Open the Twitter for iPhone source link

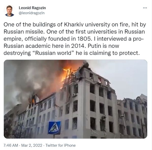(x=60, y=145)
